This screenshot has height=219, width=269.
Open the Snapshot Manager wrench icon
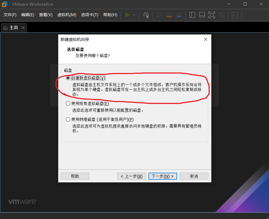coord(179,15)
